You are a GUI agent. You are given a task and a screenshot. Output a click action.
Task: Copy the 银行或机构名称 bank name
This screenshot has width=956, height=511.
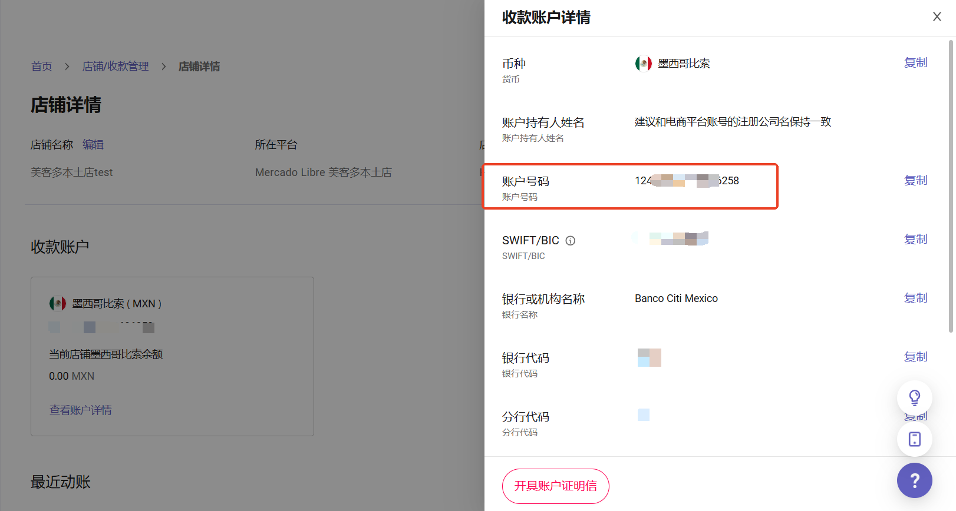(x=915, y=298)
